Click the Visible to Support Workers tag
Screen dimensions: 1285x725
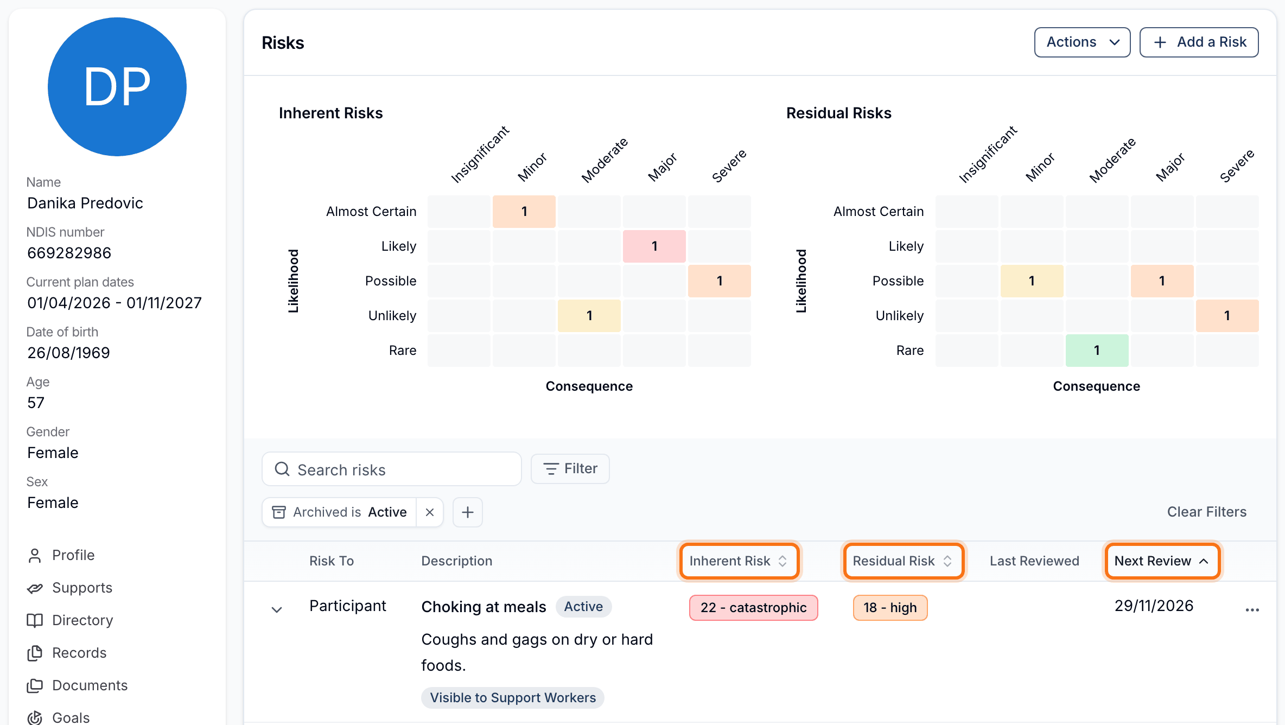tap(513, 697)
